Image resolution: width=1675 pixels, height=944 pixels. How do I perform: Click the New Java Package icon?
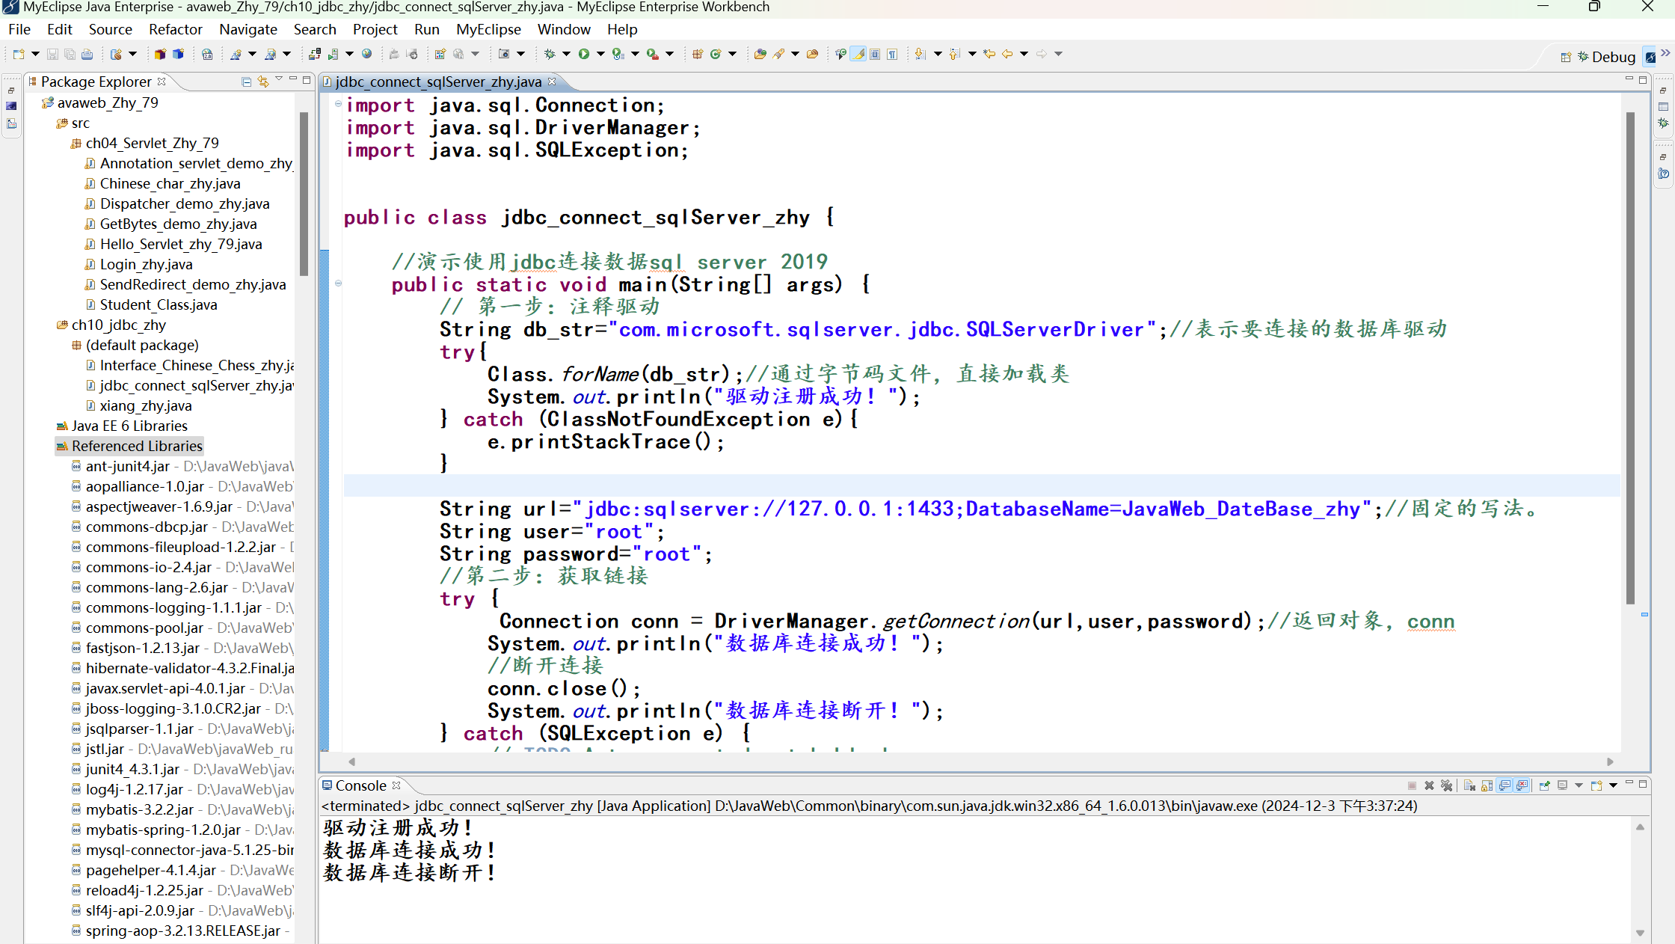[697, 54]
